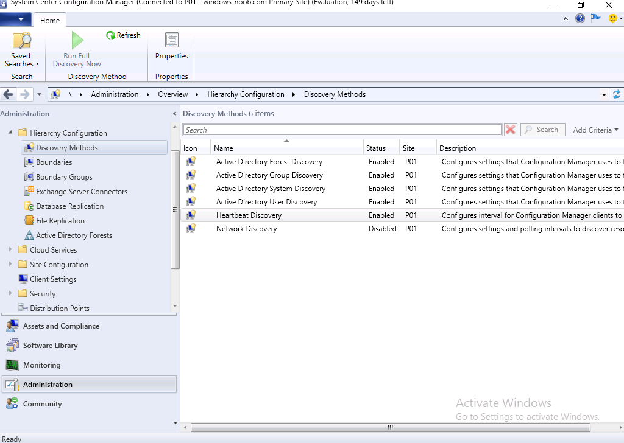The image size is (624, 443).
Task: Open the Monitoring workspace
Action: pyautogui.click(x=89, y=365)
